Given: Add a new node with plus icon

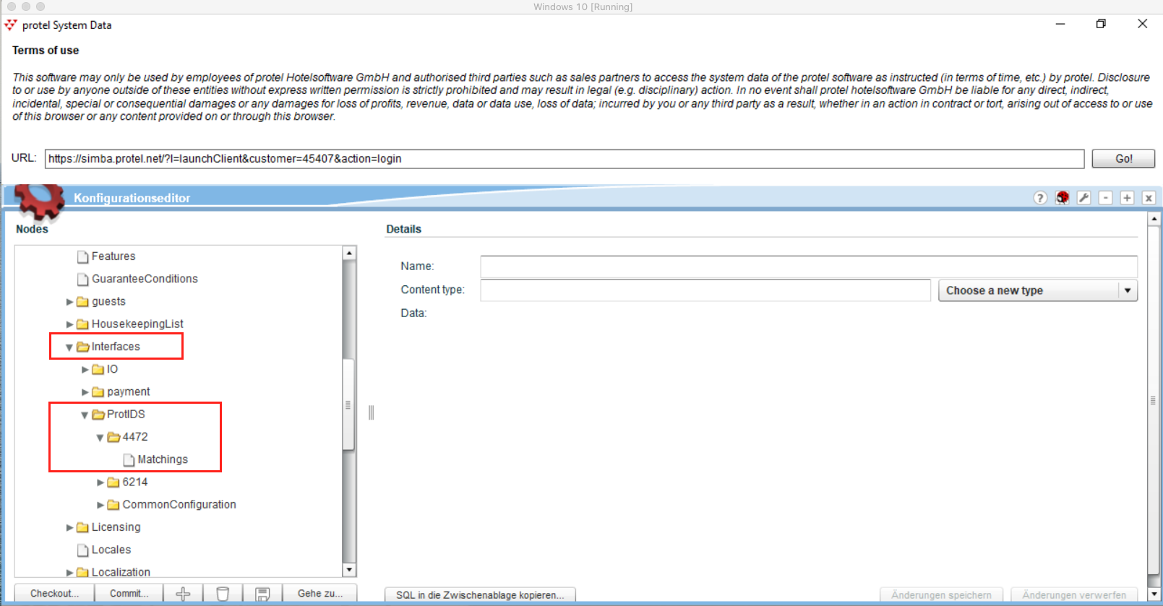Looking at the screenshot, I should 183,594.
